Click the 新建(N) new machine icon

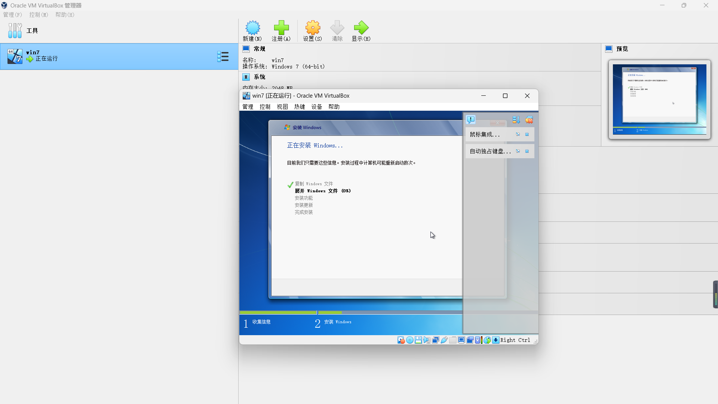(253, 28)
